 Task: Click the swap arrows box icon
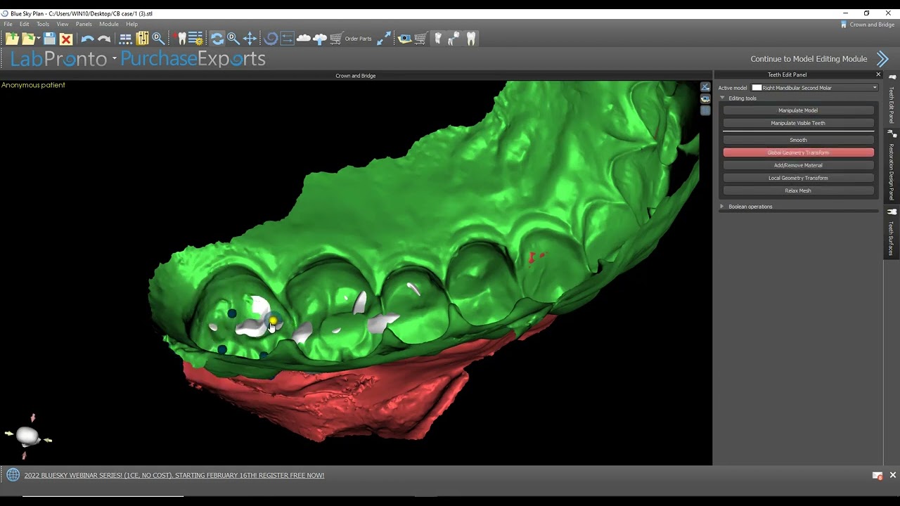[x=288, y=39]
